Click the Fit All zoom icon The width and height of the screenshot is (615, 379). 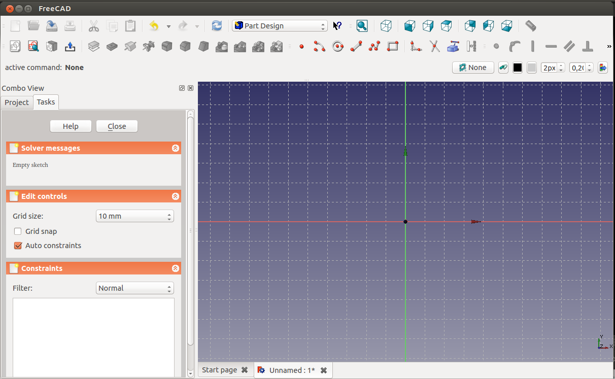[362, 26]
